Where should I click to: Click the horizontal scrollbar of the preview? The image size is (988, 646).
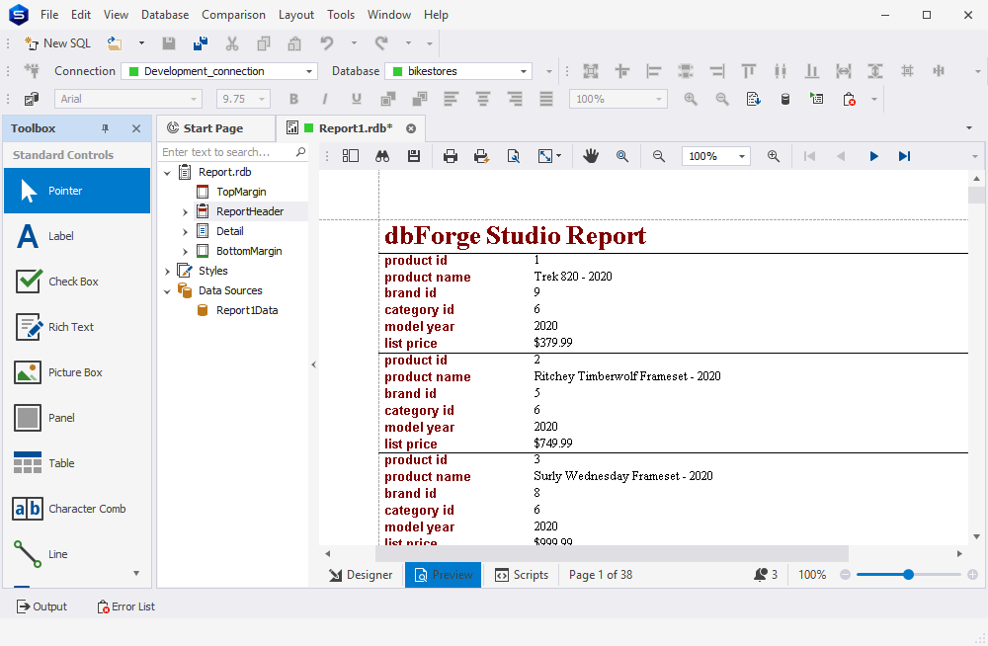coord(612,553)
